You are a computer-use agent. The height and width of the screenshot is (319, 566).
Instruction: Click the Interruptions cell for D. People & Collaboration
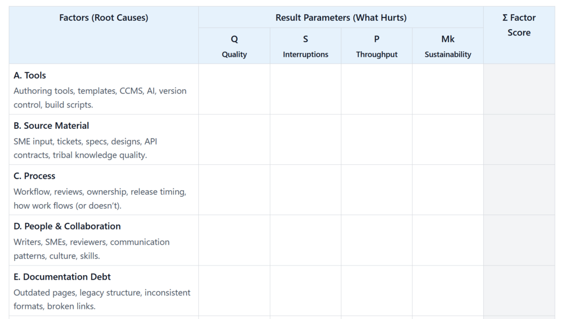pos(305,240)
